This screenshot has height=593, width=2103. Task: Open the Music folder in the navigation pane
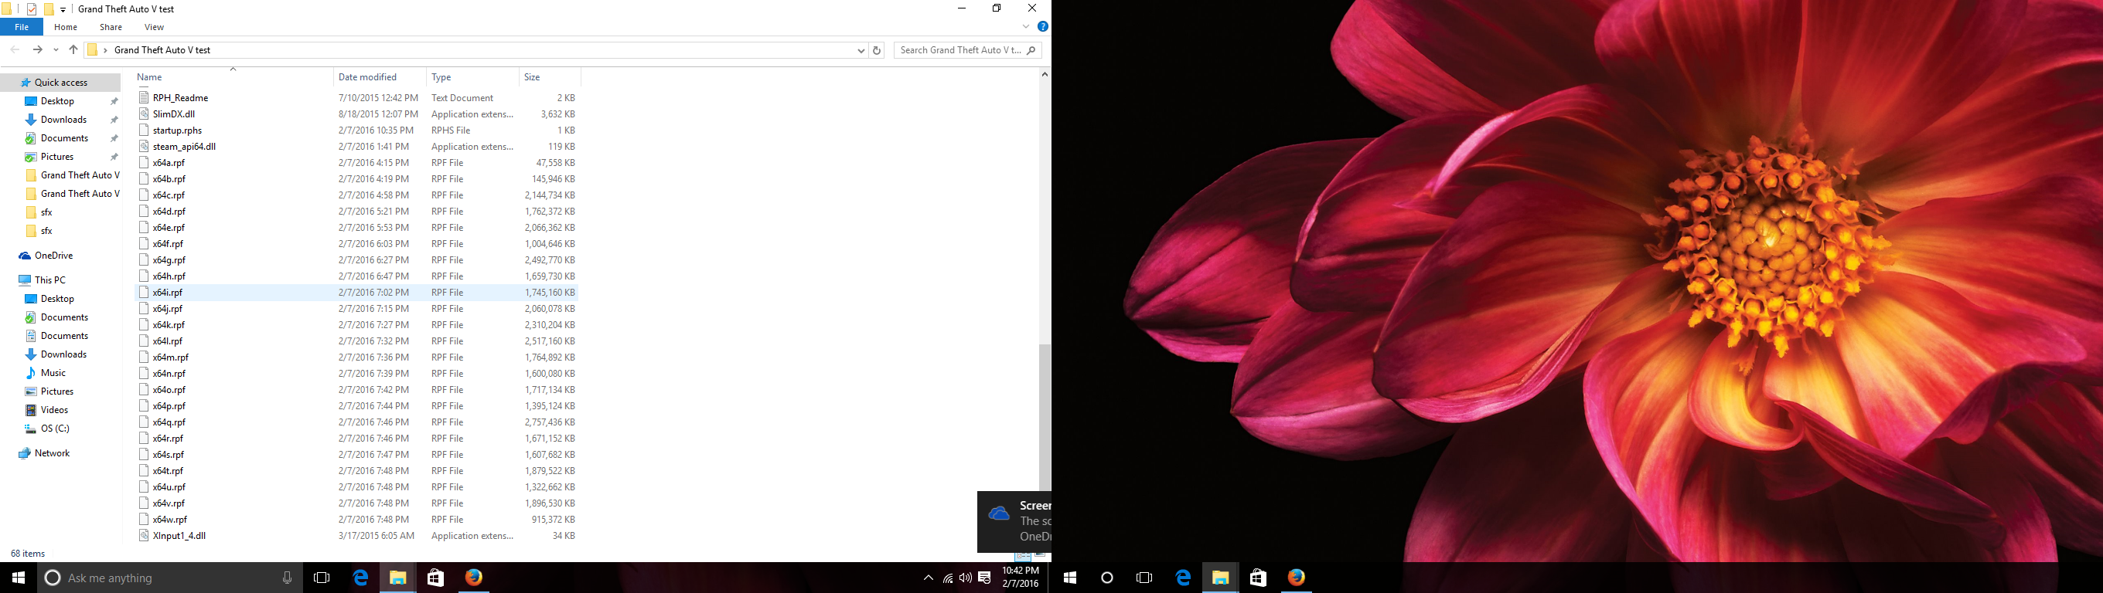point(53,373)
